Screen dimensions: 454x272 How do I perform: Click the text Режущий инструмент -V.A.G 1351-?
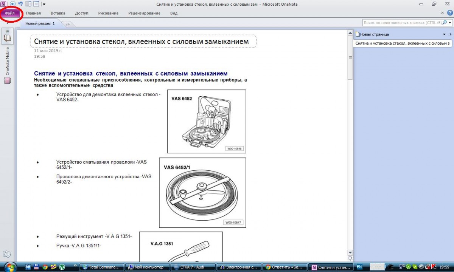(x=94, y=236)
